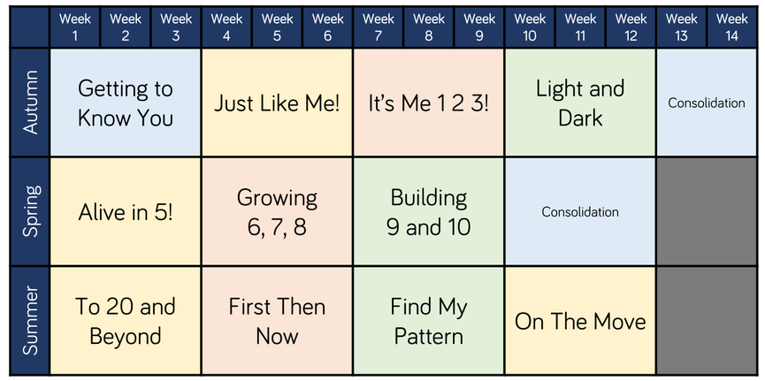Screen dimensions: 765x381
Task: Choose the On The Move block
Action: click(580, 321)
